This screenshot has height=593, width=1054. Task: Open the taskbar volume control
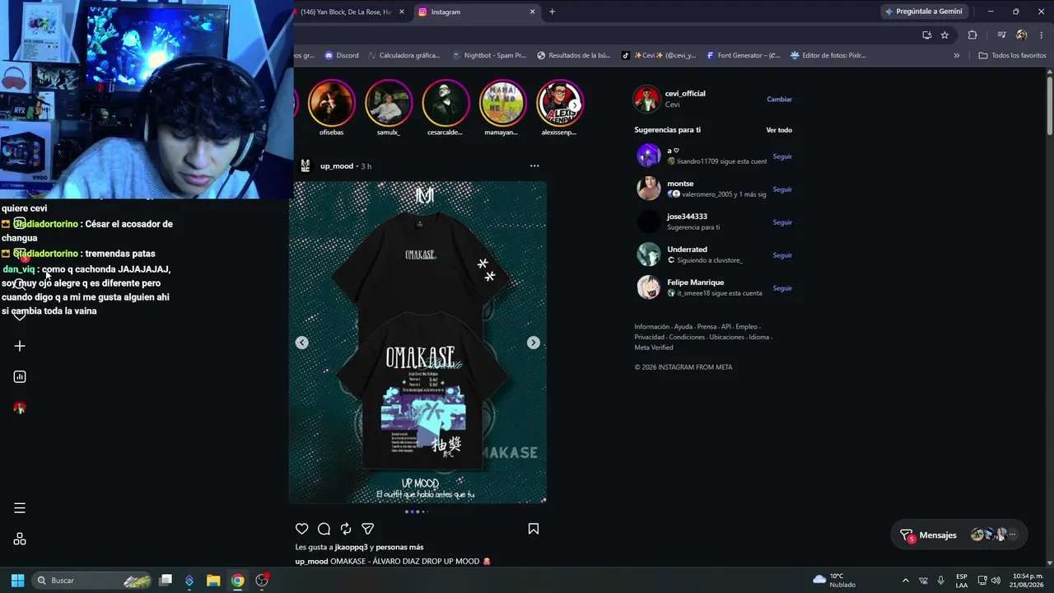[997, 581]
